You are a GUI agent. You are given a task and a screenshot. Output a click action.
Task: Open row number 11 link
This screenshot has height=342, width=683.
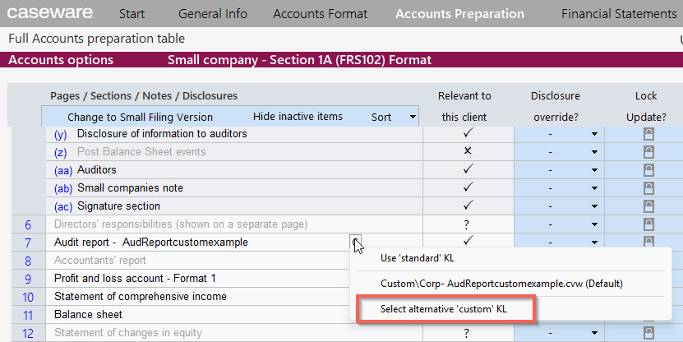point(28,315)
